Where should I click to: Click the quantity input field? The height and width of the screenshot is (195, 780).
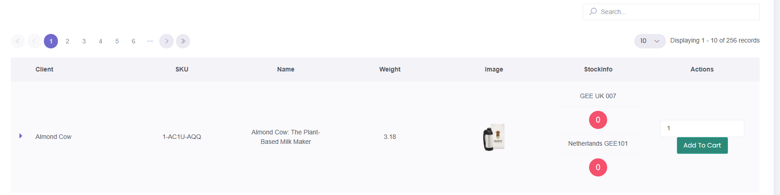pyautogui.click(x=702, y=128)
